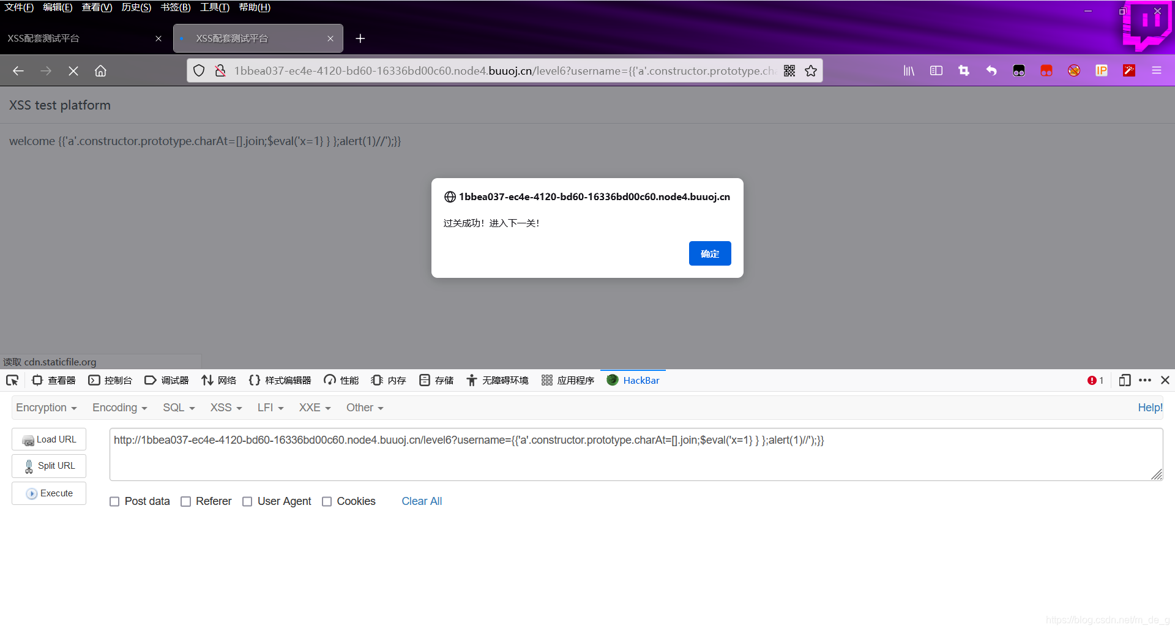
Task: Switch to the 存储 storage tab
Action: click(436, 381)
